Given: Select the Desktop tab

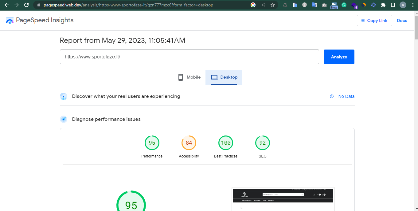Looking at the screenshot, I should (224, 77).
